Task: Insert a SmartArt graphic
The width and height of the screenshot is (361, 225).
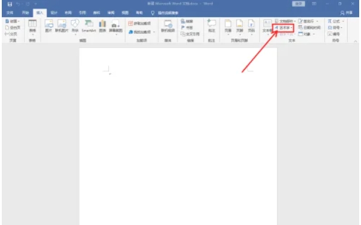Action: click(x=89, y=26)
